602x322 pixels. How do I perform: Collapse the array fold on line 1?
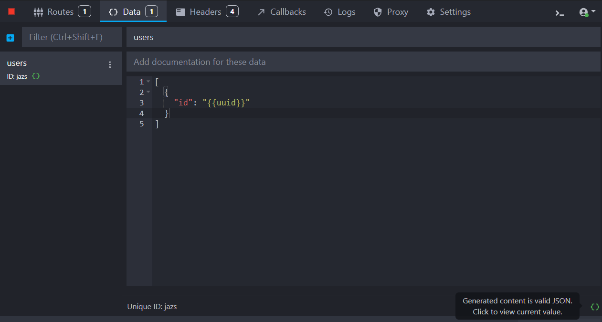148,82
